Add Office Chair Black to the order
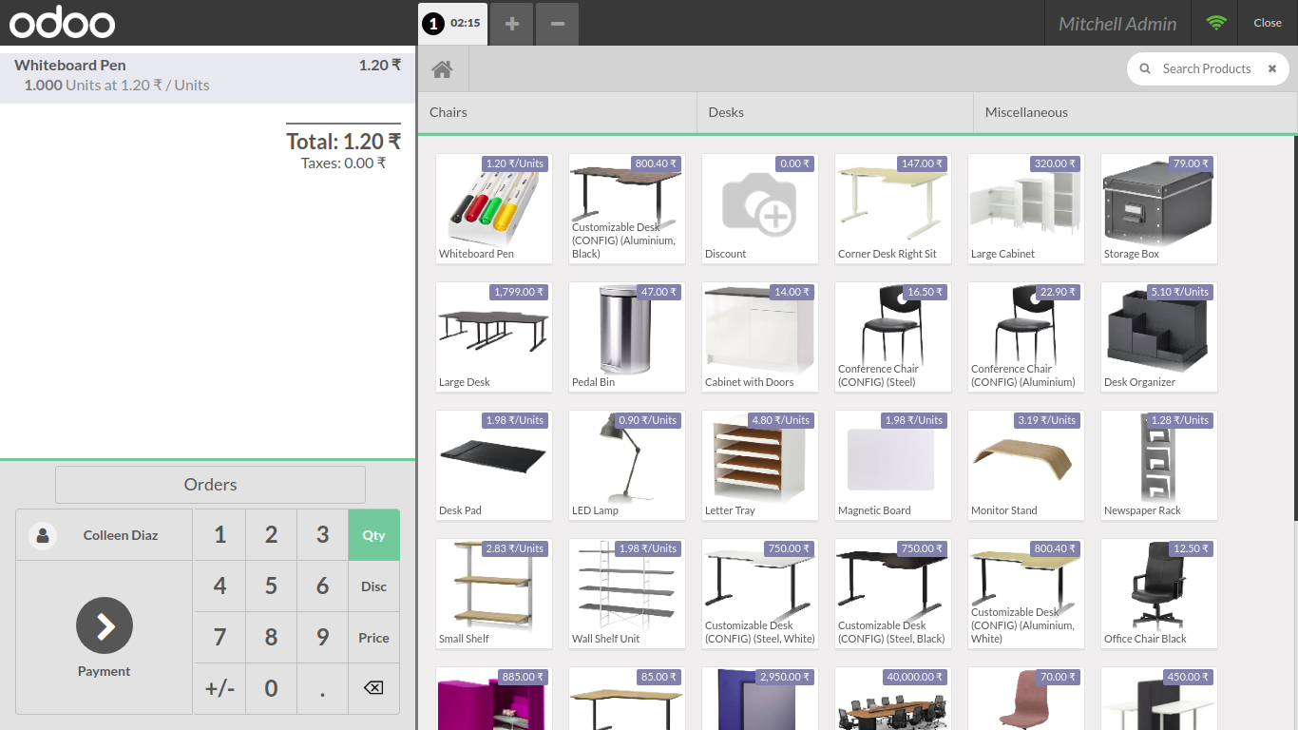This screenshot has height=730, width=1298. tap(1158, 593)
